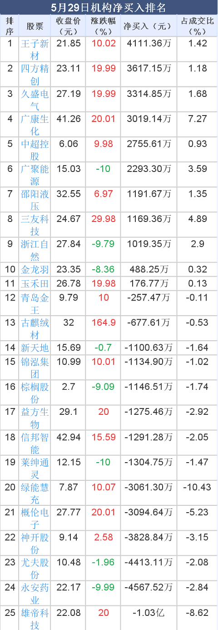Click the 久盛电气 stock name
218x630 pixels.
point(35,100)
